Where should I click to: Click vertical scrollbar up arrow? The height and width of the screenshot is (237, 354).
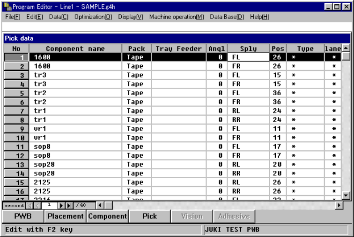(346, 48)
